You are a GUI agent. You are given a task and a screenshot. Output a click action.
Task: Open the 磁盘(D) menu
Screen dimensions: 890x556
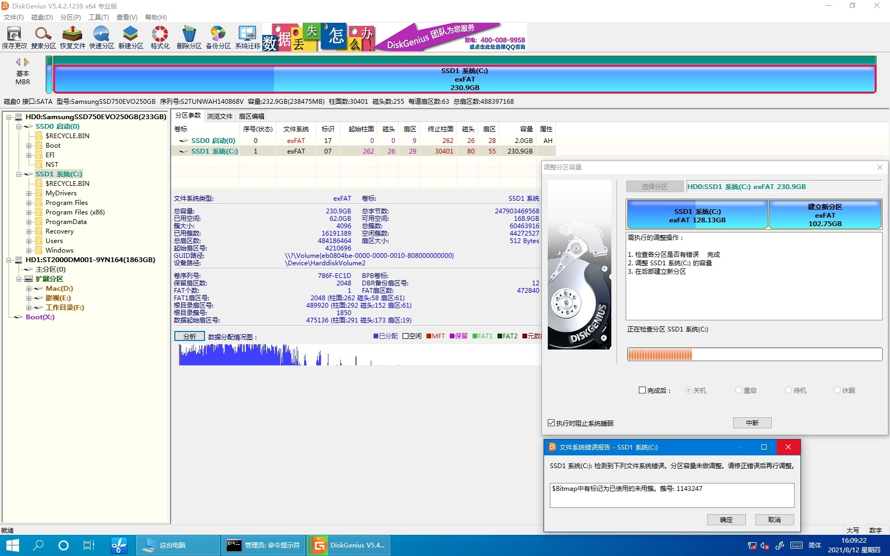click(42, 17)
